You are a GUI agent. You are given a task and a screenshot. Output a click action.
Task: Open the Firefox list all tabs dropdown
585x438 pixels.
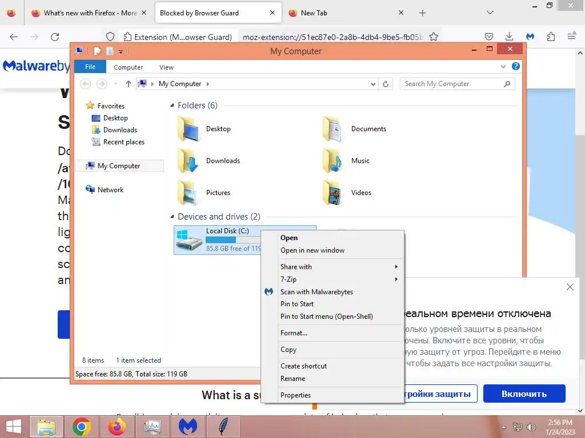[490, 13]
